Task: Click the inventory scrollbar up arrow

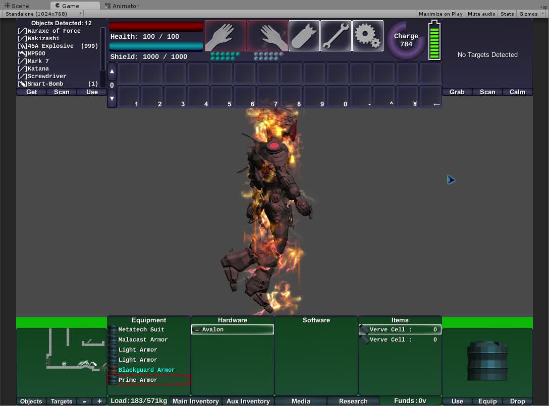Action: click(112, 71)
